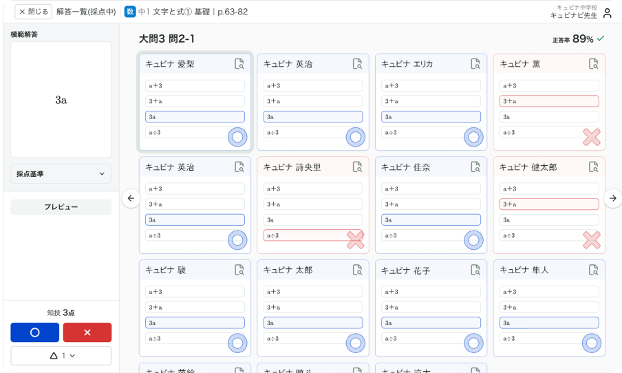The height and width of the screenshot is (373, 622).
Task: Click the red cross mark on 詩央里's card
Action: tap(356, 240)
